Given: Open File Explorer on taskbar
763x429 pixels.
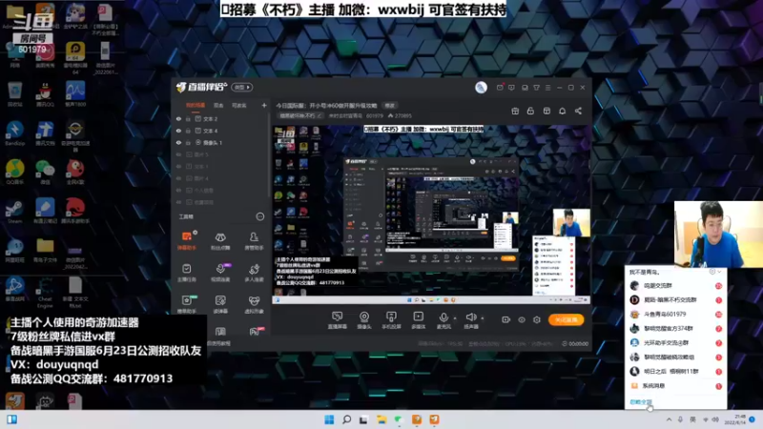Looking at the screenshot, I should pos(381,419).
